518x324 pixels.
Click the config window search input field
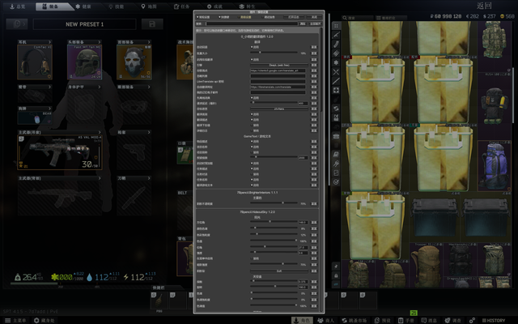click(x=252, y=23)
